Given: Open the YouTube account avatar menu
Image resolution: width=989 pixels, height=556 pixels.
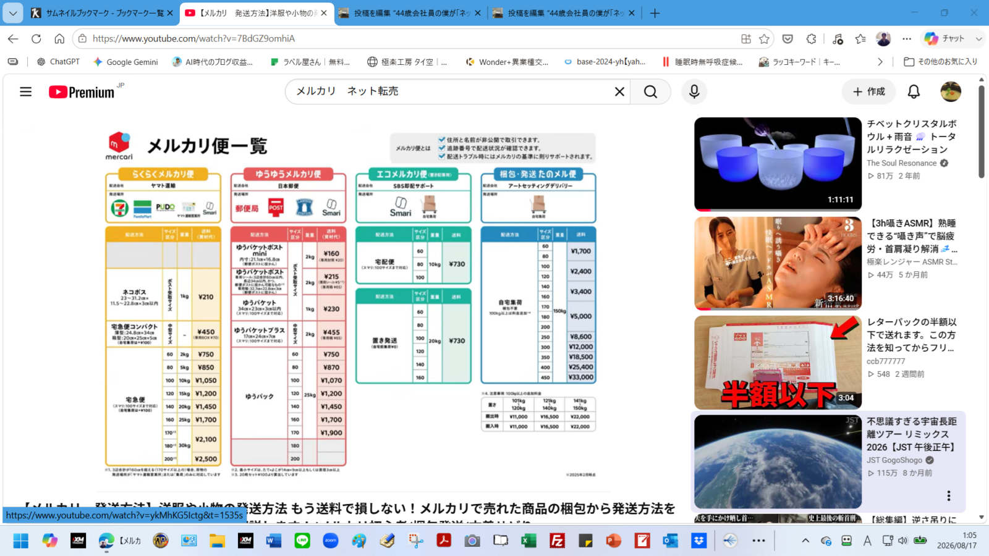Looking at the screenshot, I should [951, 91].
